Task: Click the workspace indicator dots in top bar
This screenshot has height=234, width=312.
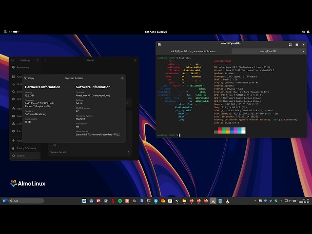Action: coord(14,32)
